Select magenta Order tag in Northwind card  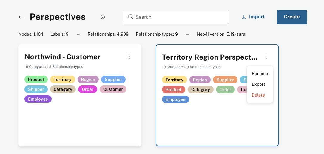point(87,89)
